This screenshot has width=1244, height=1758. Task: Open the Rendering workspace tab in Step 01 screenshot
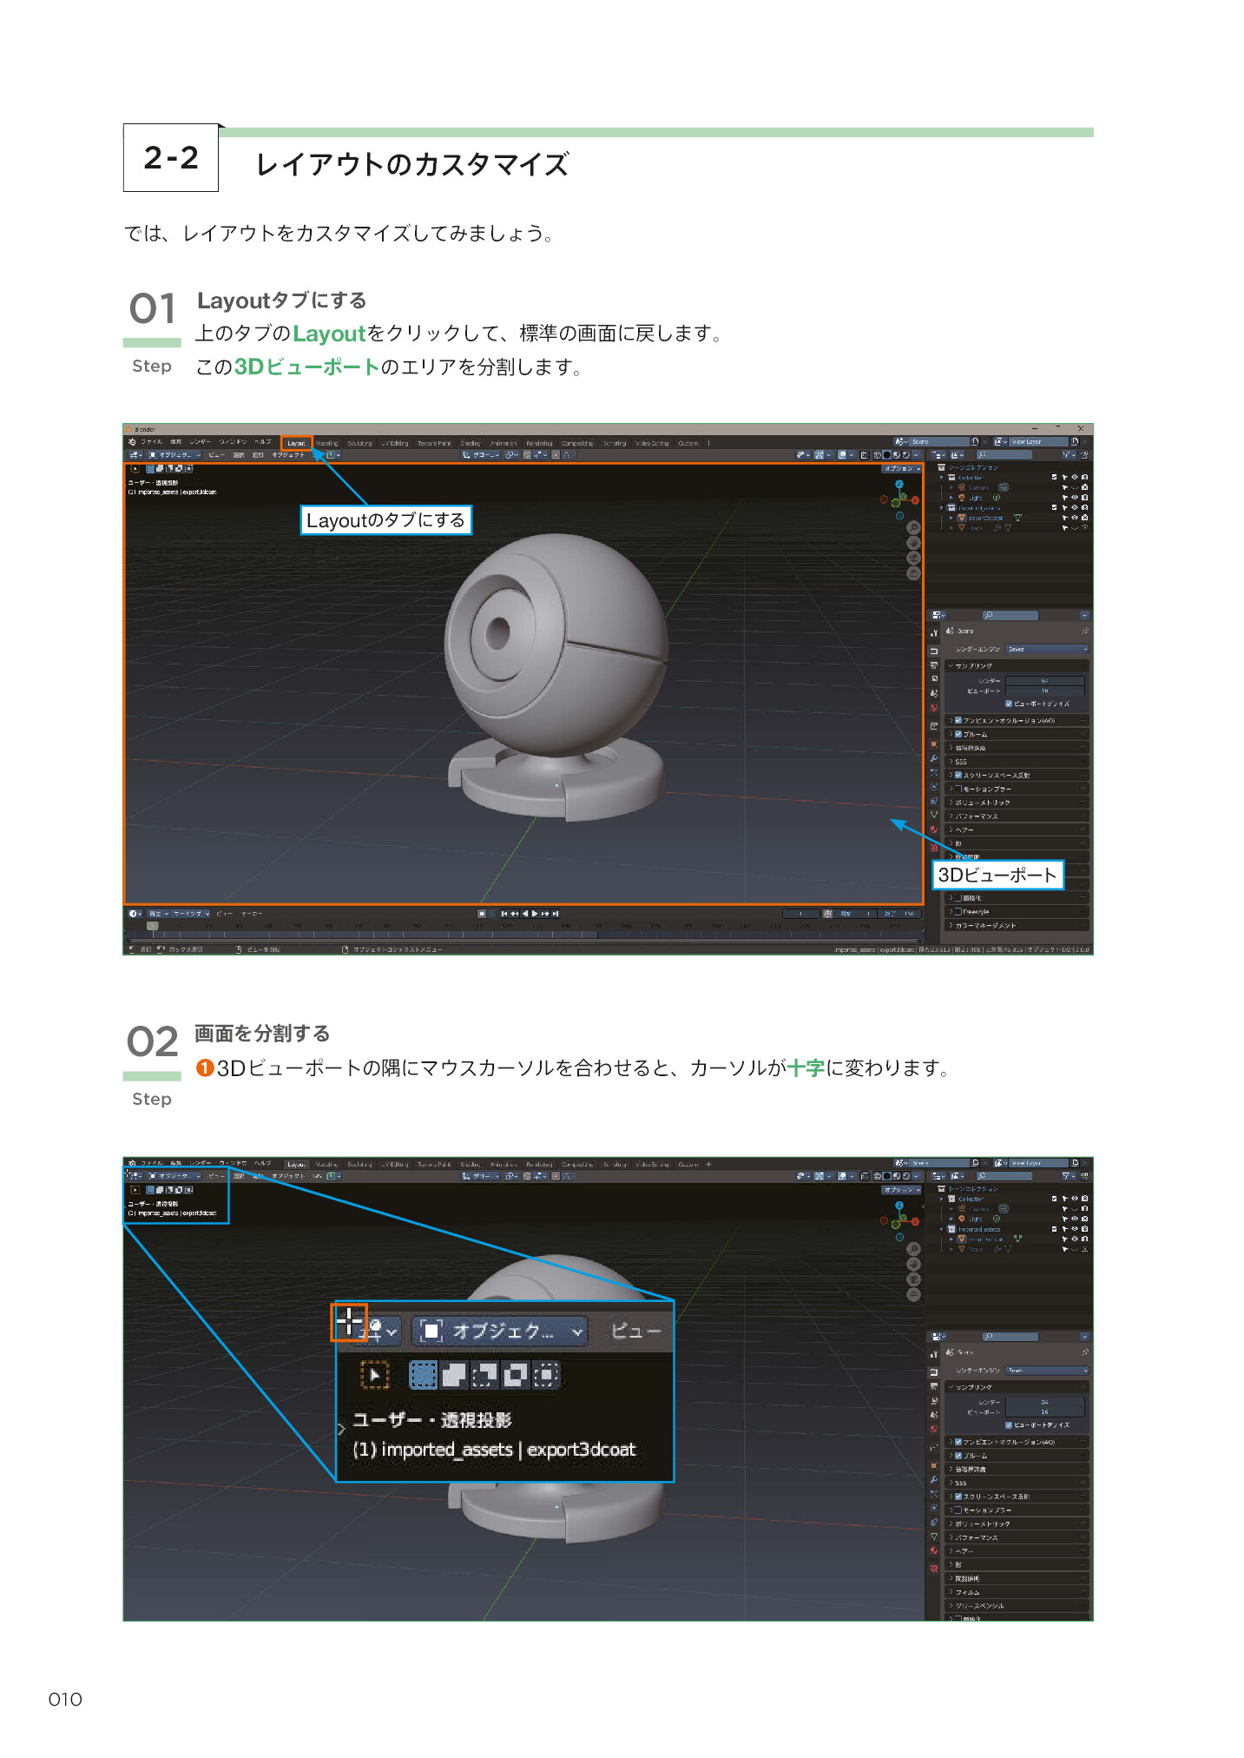click(x=540, y=443)
